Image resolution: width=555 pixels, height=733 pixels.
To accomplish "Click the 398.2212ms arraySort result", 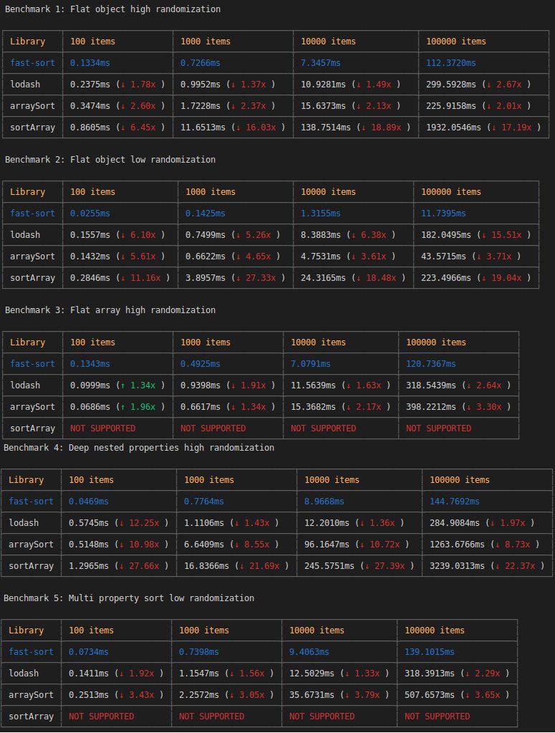I will pyautogui.click(x=458, y=407).
